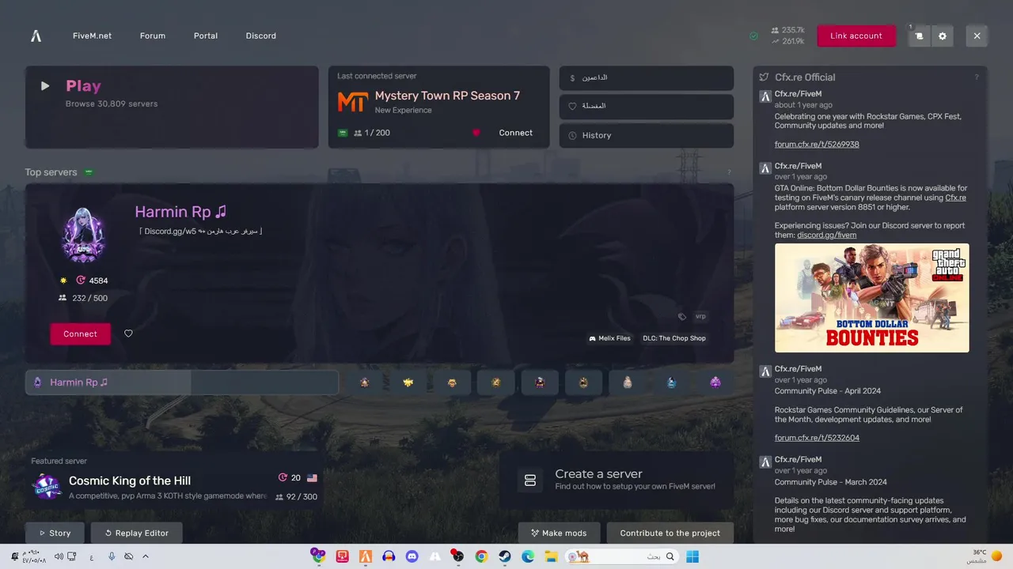Click the Harmin Rp carousel progress bar
This screenshot has width=1013, height=569.
[182, 382]
